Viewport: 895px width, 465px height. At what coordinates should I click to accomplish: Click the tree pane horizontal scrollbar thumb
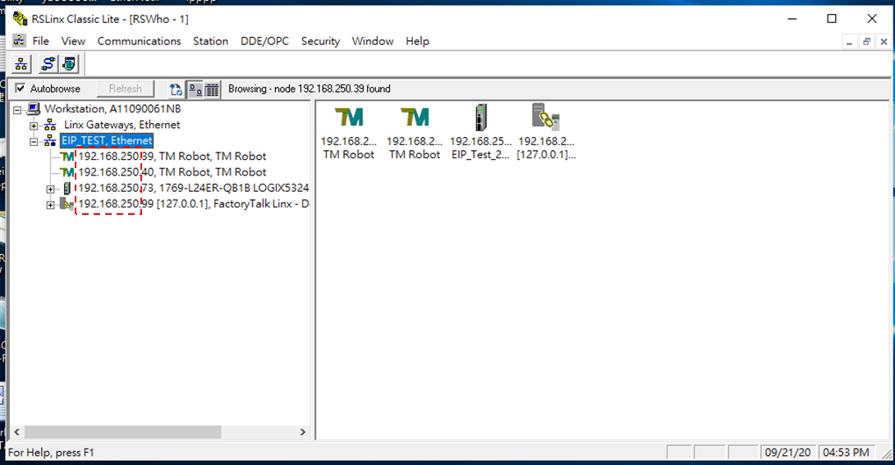point(122,432)
